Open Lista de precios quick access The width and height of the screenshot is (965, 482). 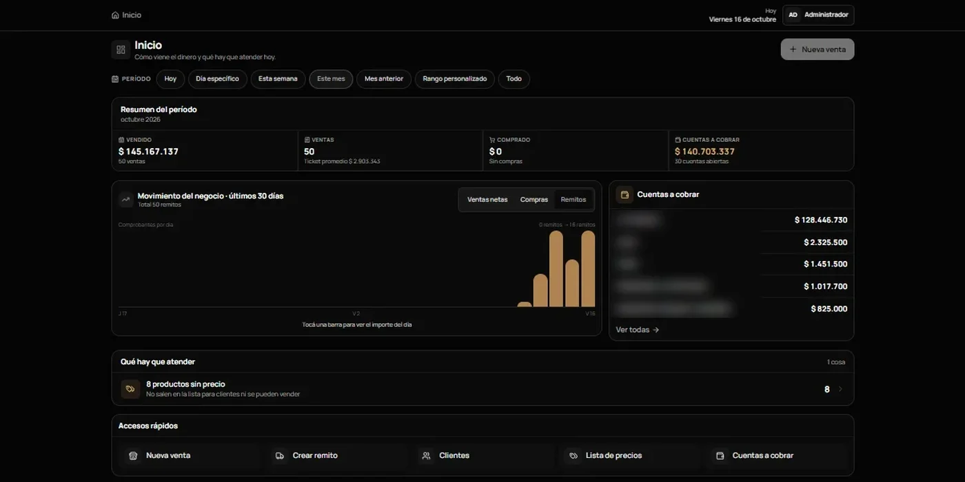click(631, 456)
